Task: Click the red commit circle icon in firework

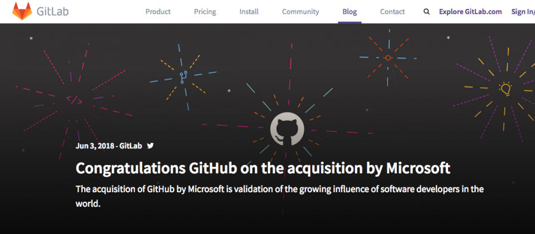Action: [x=388, y=58]
